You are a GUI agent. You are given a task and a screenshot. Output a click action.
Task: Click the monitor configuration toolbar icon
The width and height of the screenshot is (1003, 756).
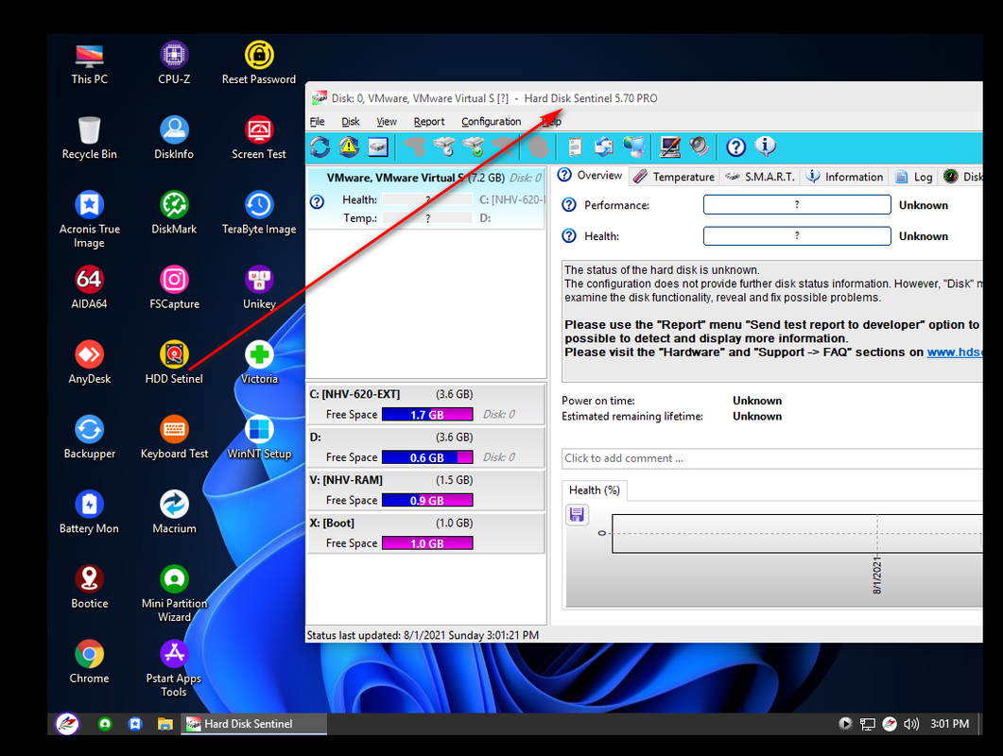pos(669,147)
